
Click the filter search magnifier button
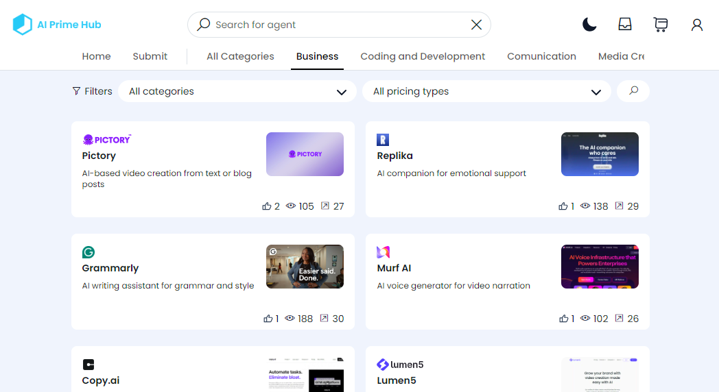633,90
